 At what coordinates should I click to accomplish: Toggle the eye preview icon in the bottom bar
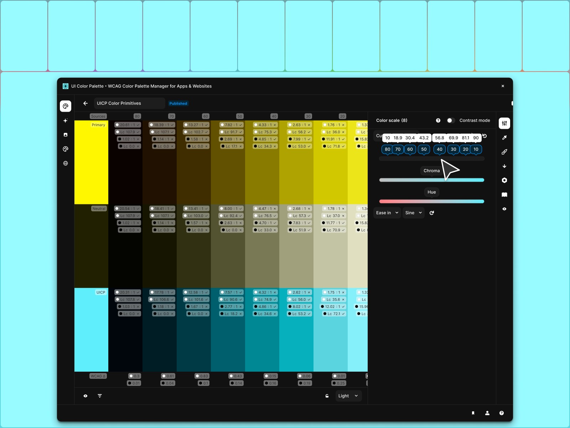click(85, 396)
